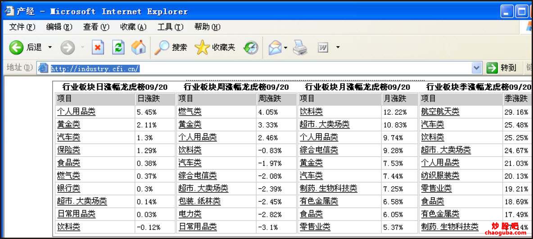Click the page icon in the address bar
533x239 pixels.
tap(43, 68)
